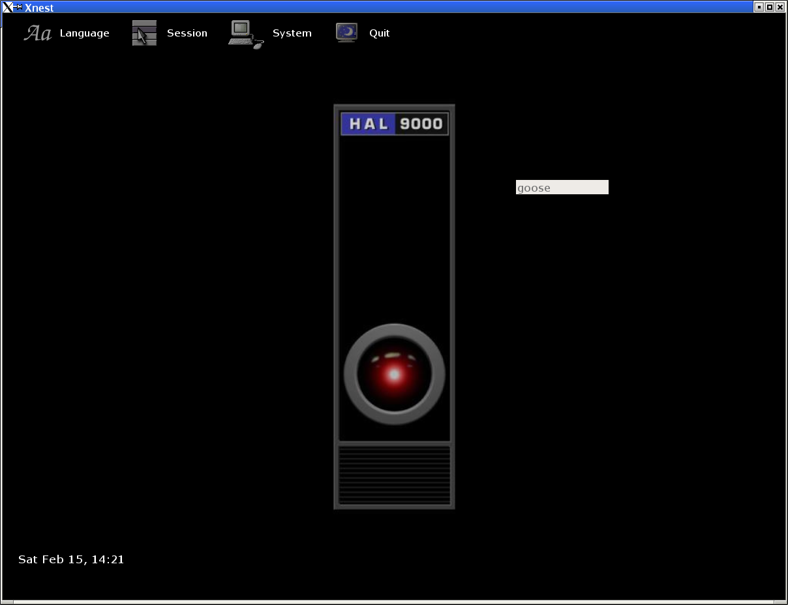Select the Language Aa icon
Image resolution: width=788 pixels, height=605 pixels.
point(37,33)
